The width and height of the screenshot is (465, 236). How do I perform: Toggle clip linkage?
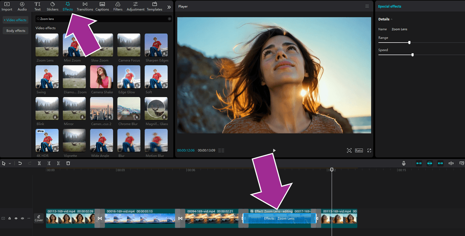[x=440, y=163]
